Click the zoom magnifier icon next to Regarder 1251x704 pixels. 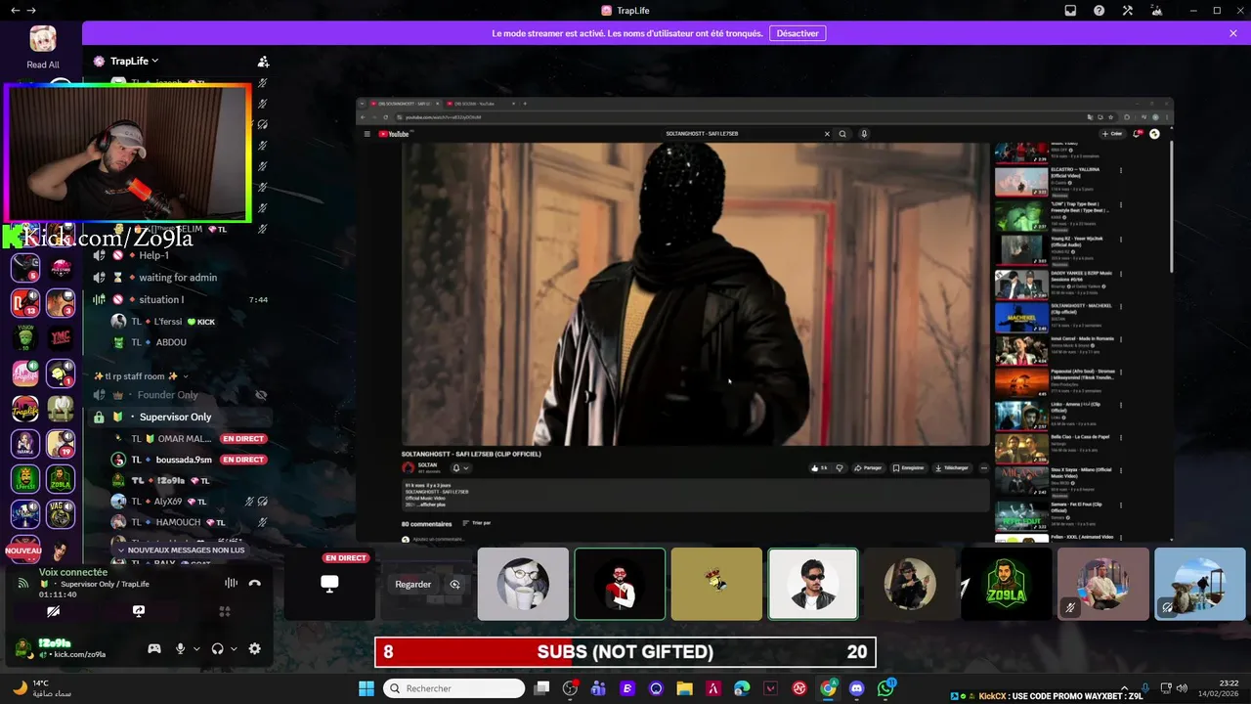click(454, 585)
